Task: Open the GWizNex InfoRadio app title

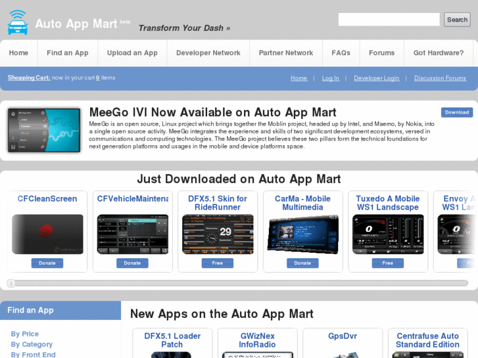Action: pos(257,340)
